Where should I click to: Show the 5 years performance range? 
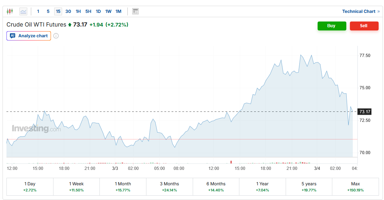(309, 187)
